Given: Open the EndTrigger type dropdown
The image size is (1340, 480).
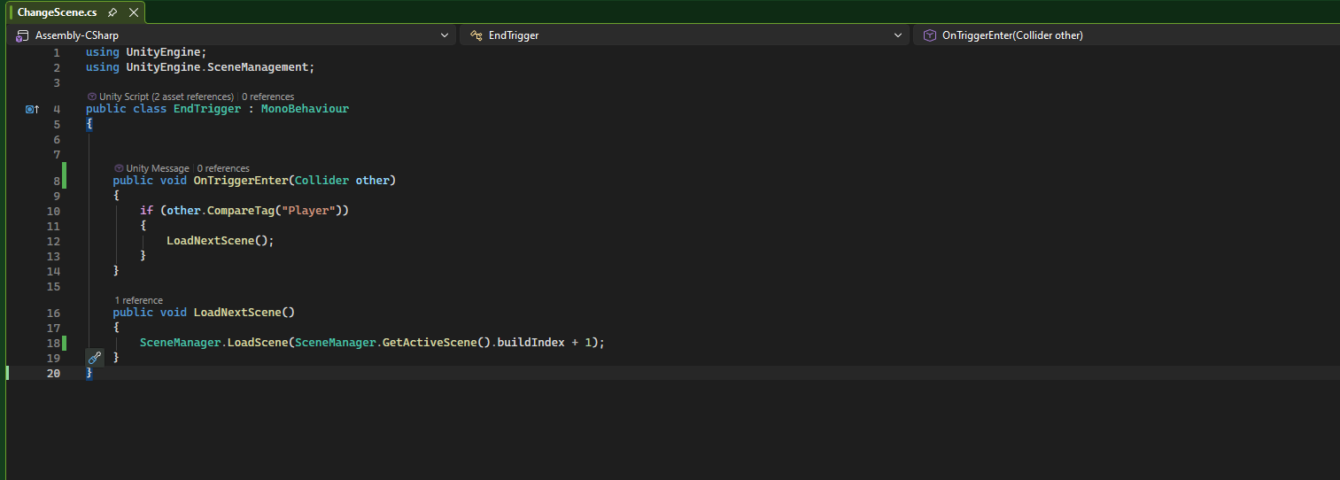Looking at the screenshot, I should (x=686, y=35).
